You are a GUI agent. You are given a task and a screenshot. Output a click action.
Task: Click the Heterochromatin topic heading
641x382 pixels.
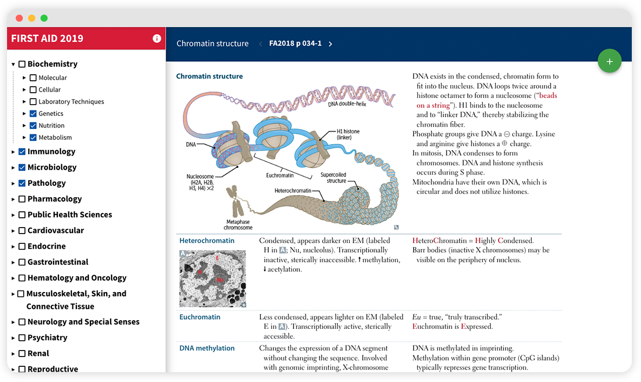[207, 241]
